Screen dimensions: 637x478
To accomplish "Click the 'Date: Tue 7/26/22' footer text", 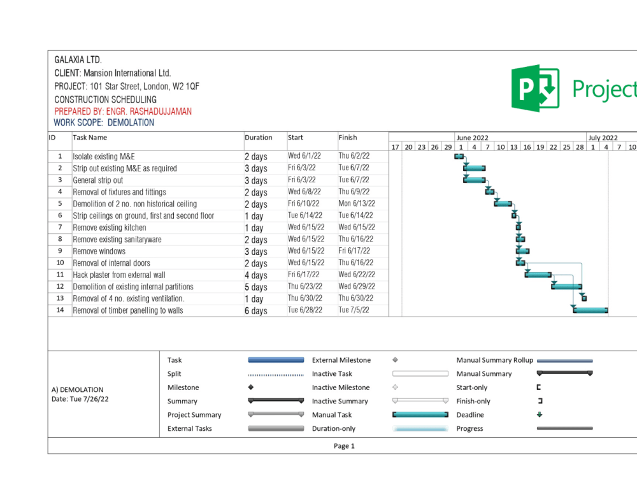I will pos(80,399).
